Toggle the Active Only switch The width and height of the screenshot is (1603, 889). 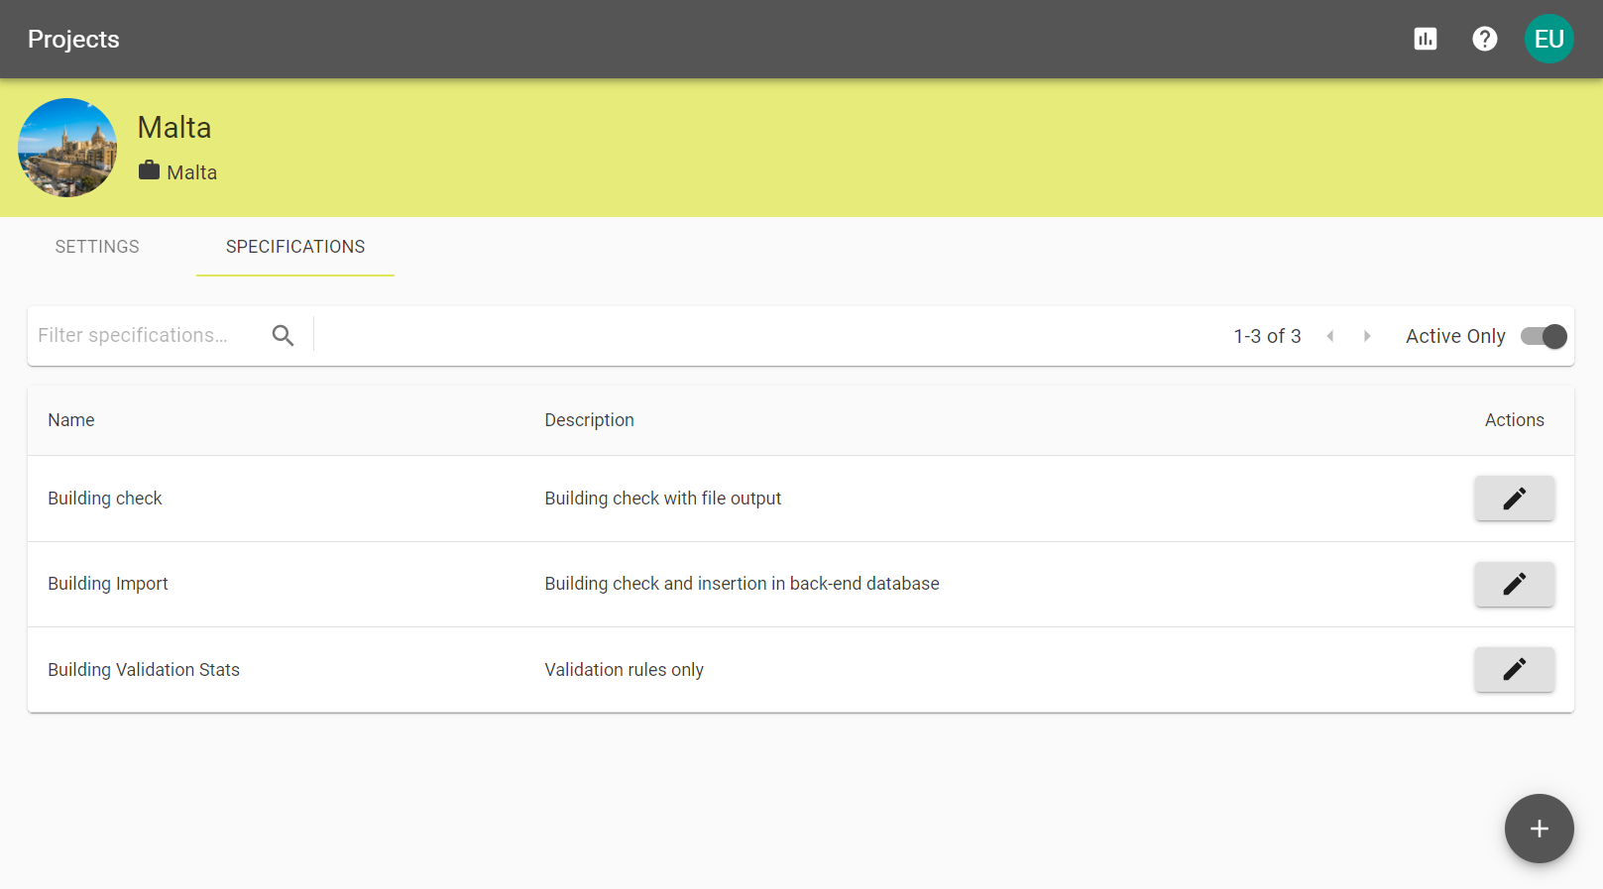[x=1543, y=337]
